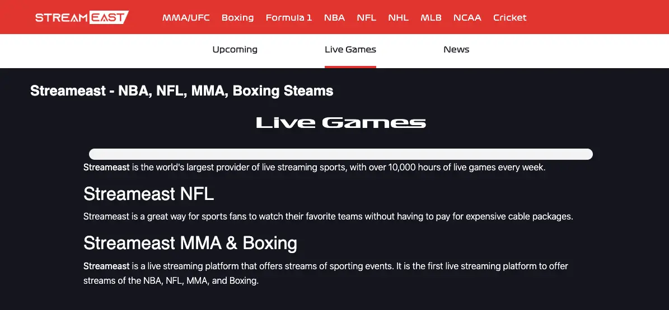Open the News tab
This screenshot has width=669, height=310.
tap(456, 49)
